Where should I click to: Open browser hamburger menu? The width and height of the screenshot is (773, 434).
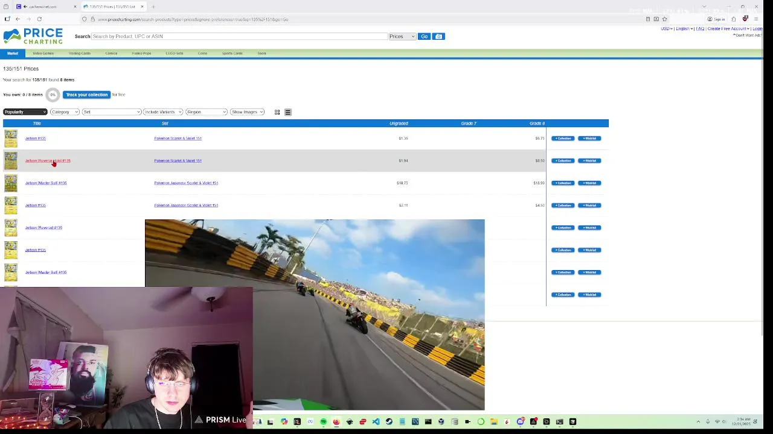pyautogui.click(x=756, y=19)
